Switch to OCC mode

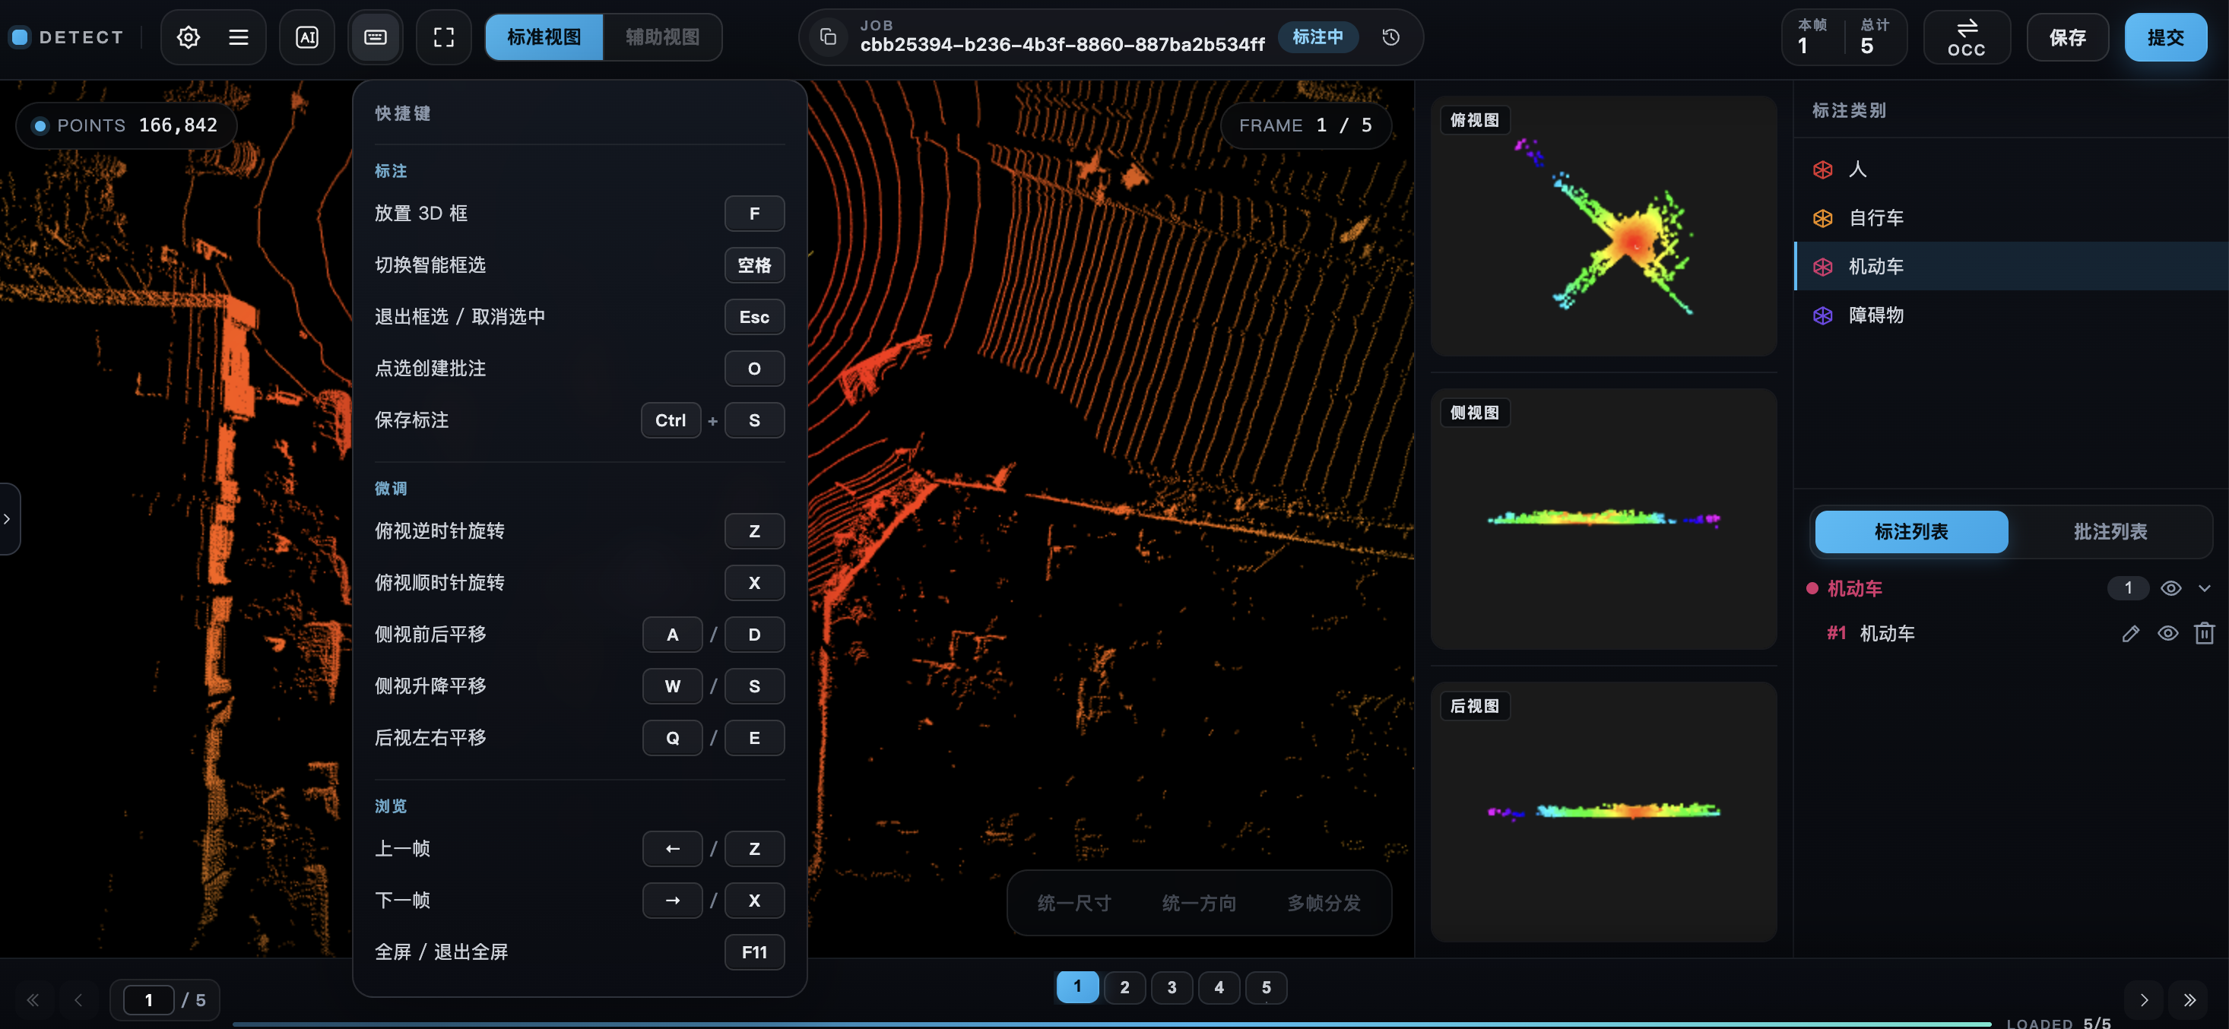pyautogui.click(x=1966, y=37)
